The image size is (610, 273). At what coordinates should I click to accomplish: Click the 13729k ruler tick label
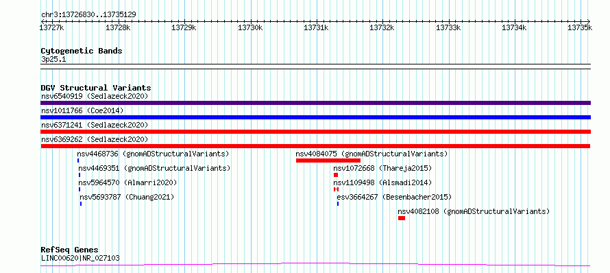click(x=184, y=27)
